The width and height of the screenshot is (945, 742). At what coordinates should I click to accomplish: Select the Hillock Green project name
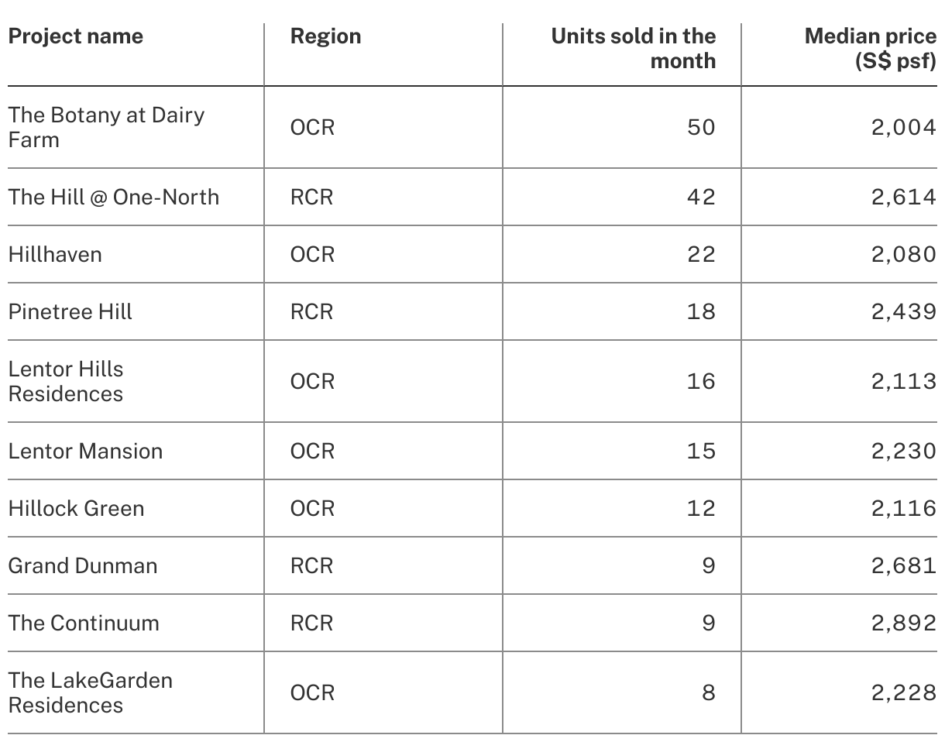(x=76, y=508)
